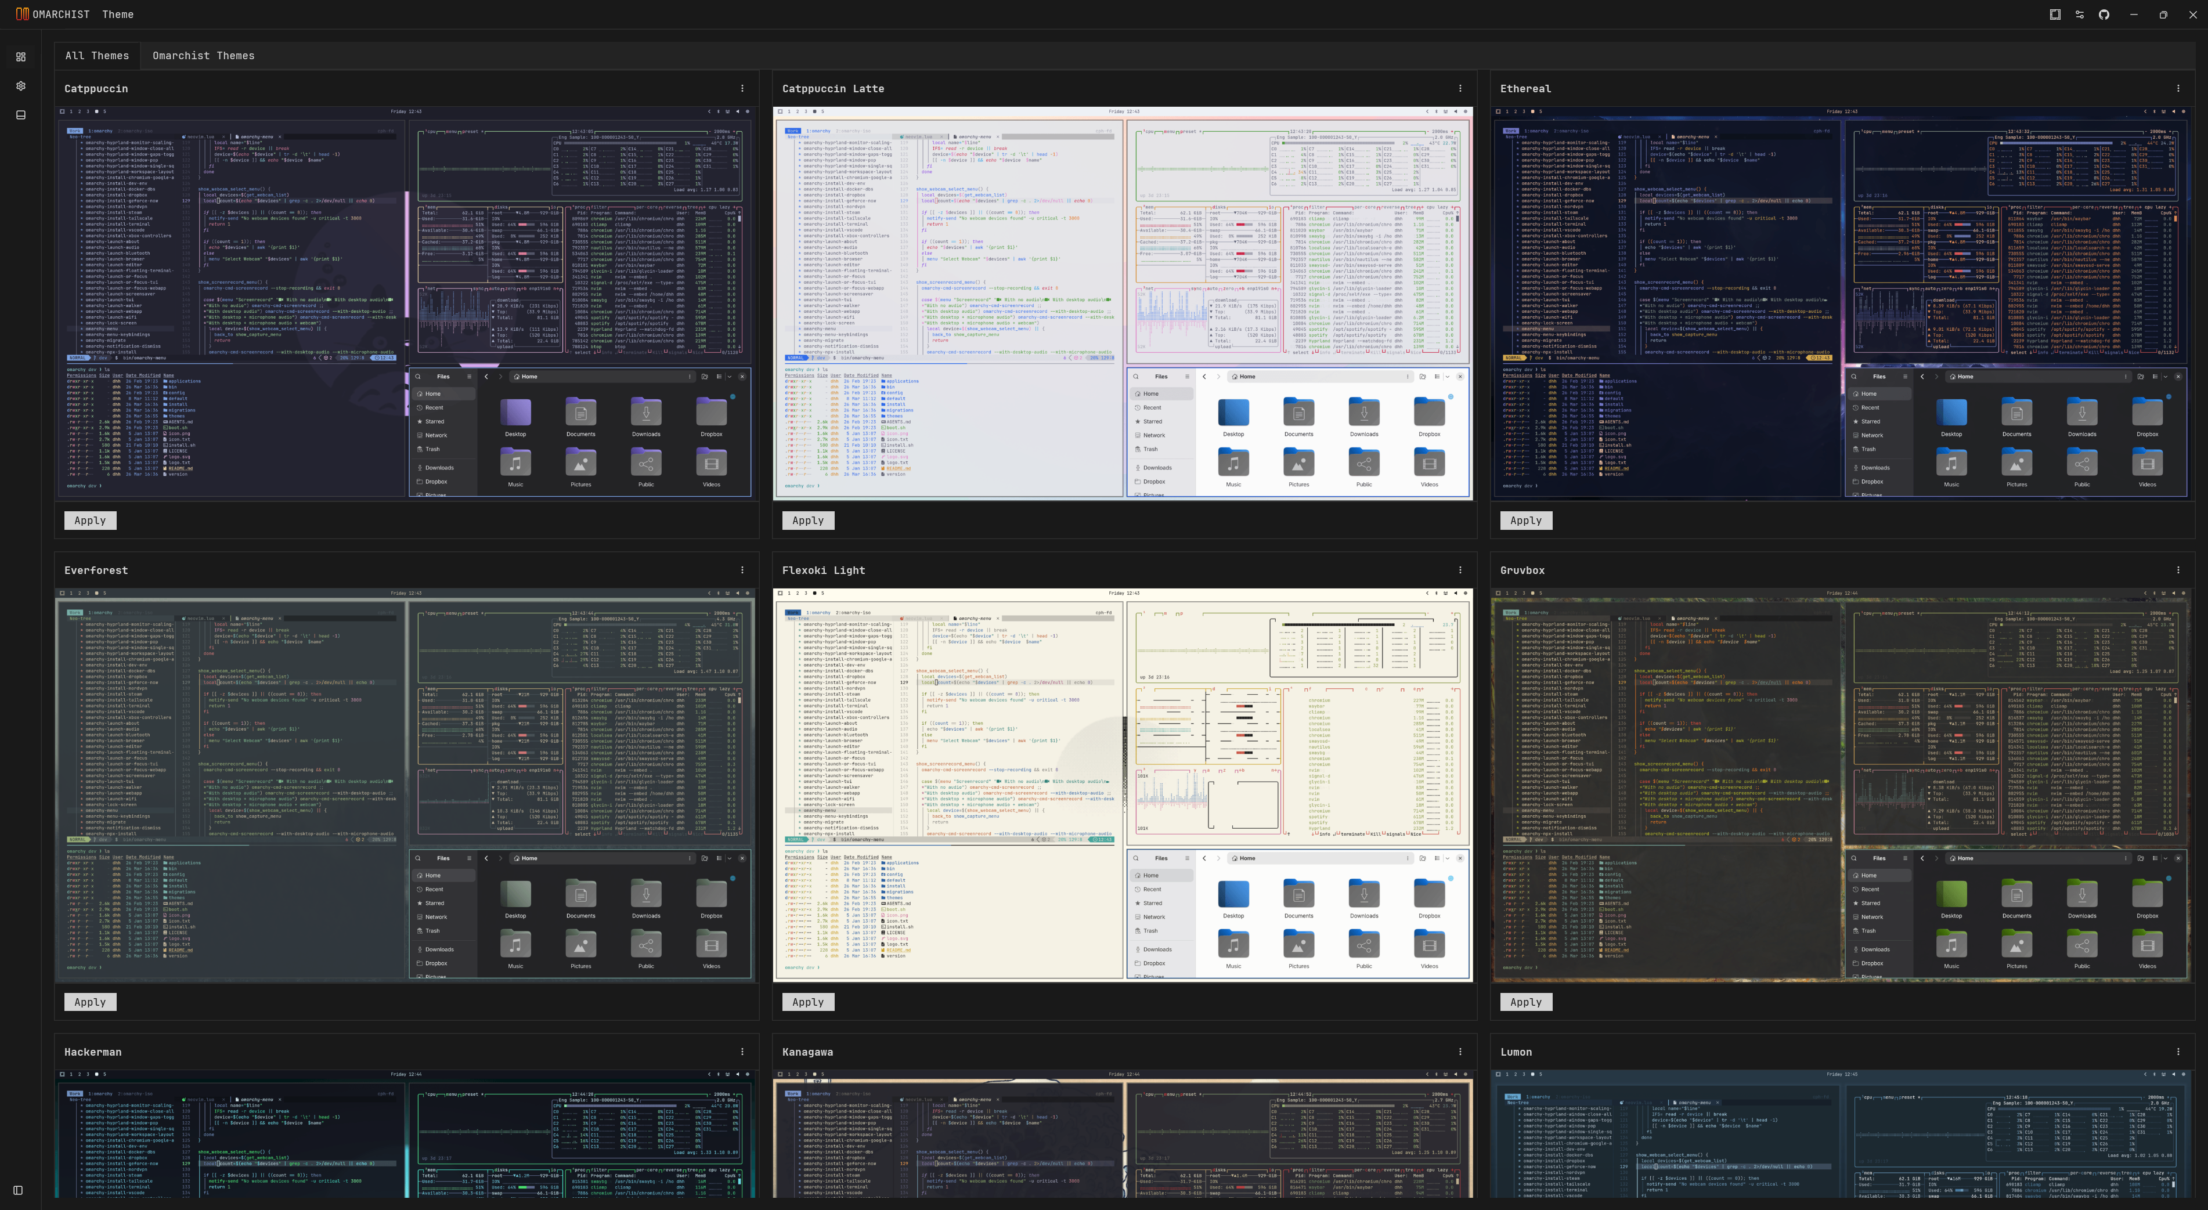Minimize the Omarchist window
The height and width of the screenshot is (1210, 2208).
[2134, 15]
